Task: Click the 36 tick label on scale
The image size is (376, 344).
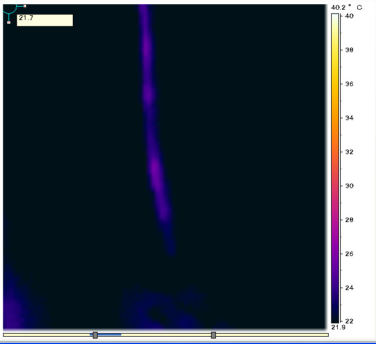Action: 349,84
